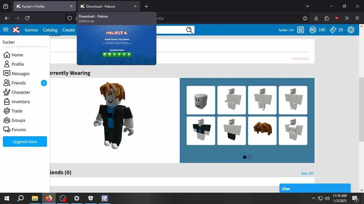Open the Catalog menu item

tap(50, 30)
